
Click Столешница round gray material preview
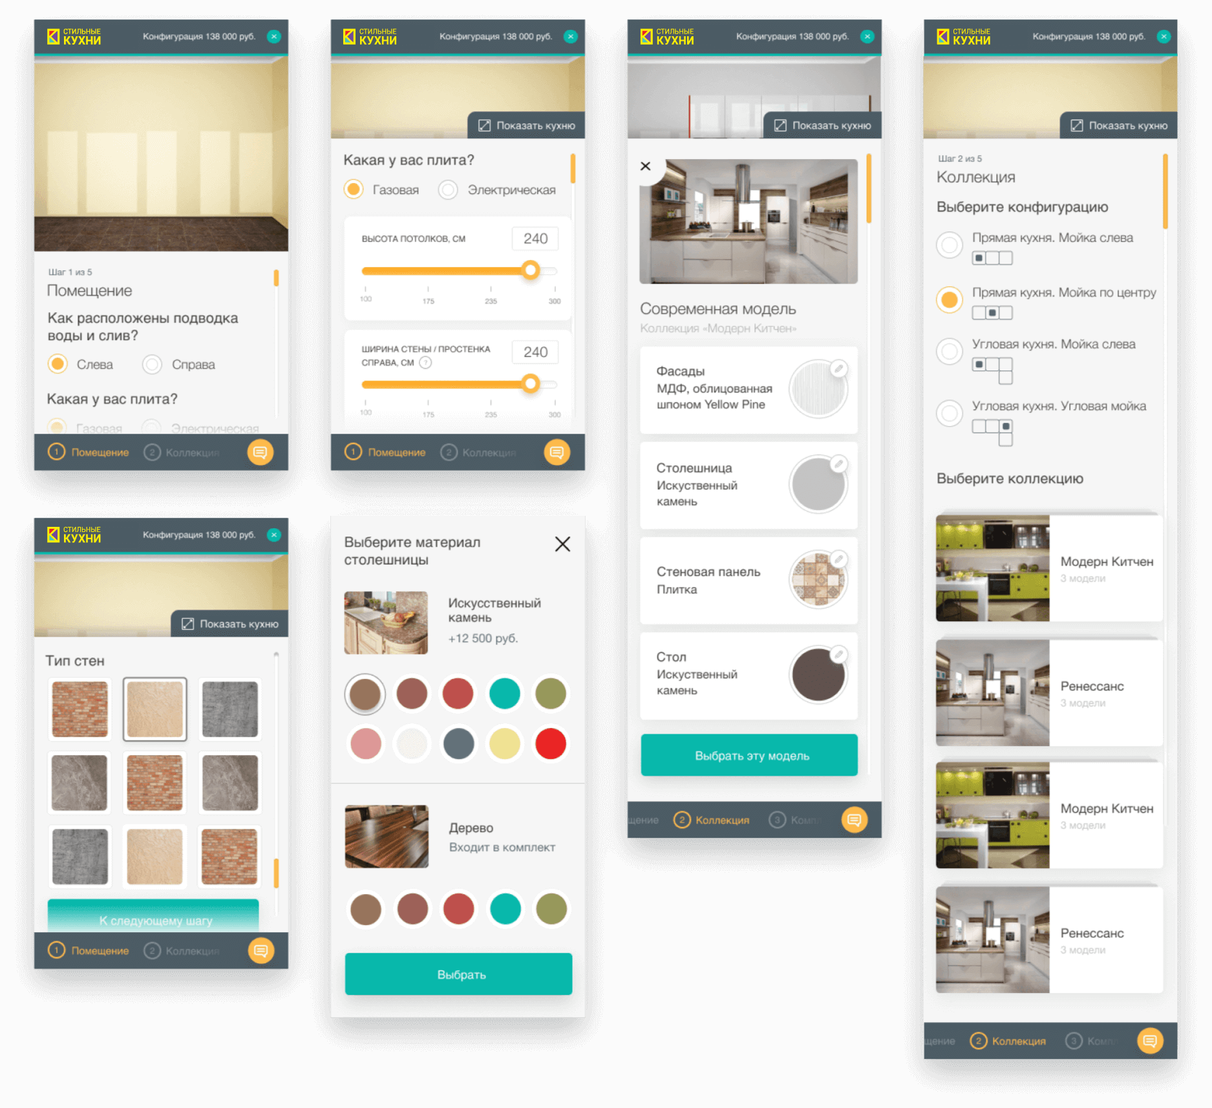point(818,485)
